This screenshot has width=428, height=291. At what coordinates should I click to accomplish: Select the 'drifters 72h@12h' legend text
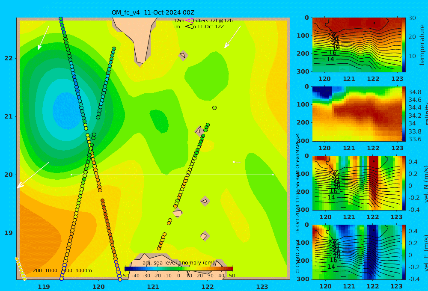pyautogui.click(x=212, y=21)
